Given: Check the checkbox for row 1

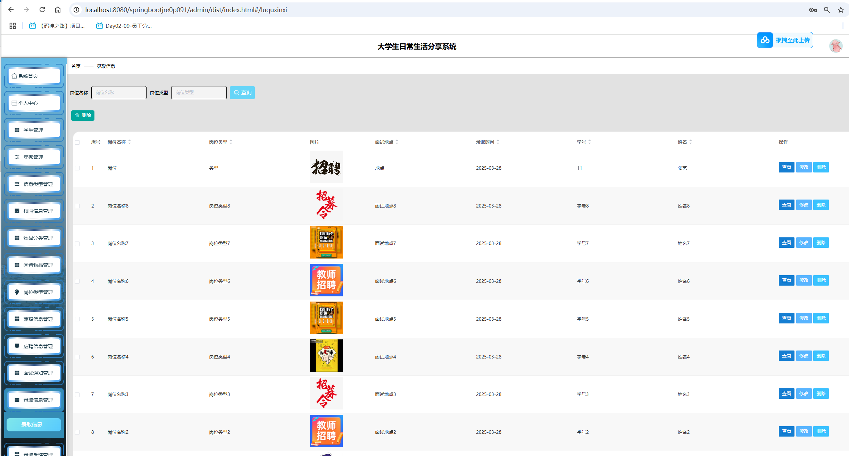Looking at the screenshot, I should pos(77,168).
